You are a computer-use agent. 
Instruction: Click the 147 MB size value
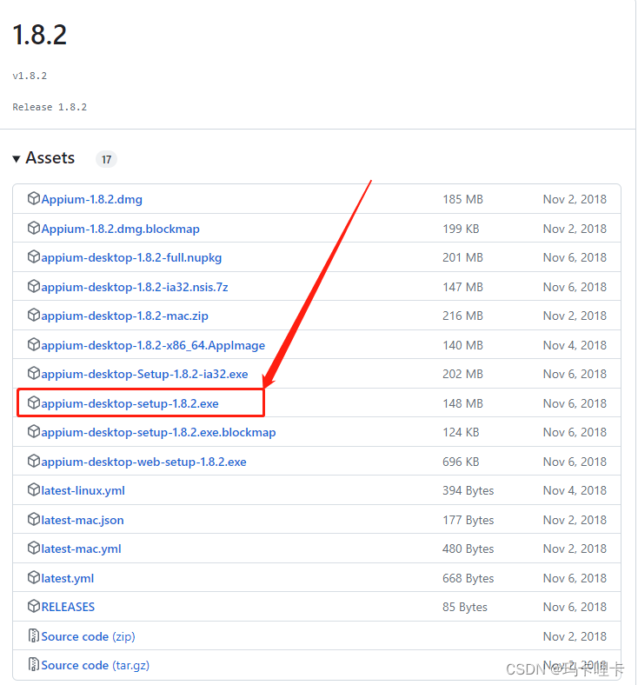click(x=463, y=287)
